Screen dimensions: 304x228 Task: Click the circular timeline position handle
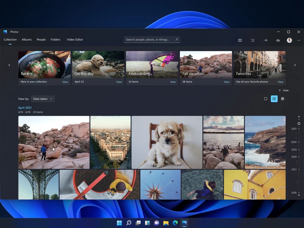[x=299, y=123]
